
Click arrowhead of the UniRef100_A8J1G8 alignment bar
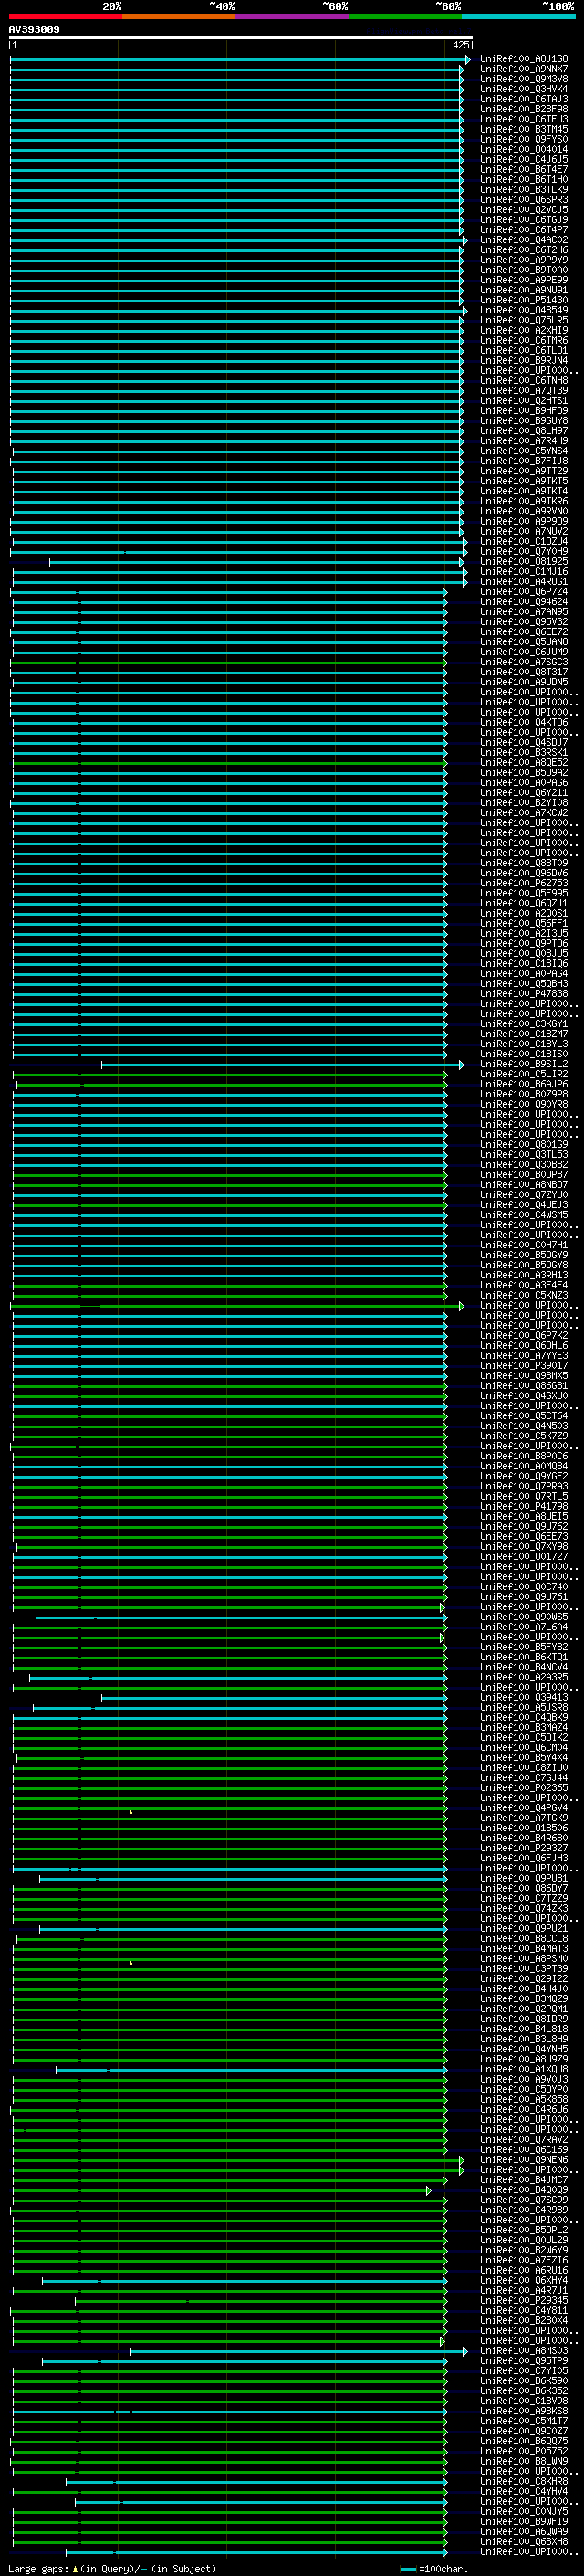pyautogui.click(x=467, y=60)
